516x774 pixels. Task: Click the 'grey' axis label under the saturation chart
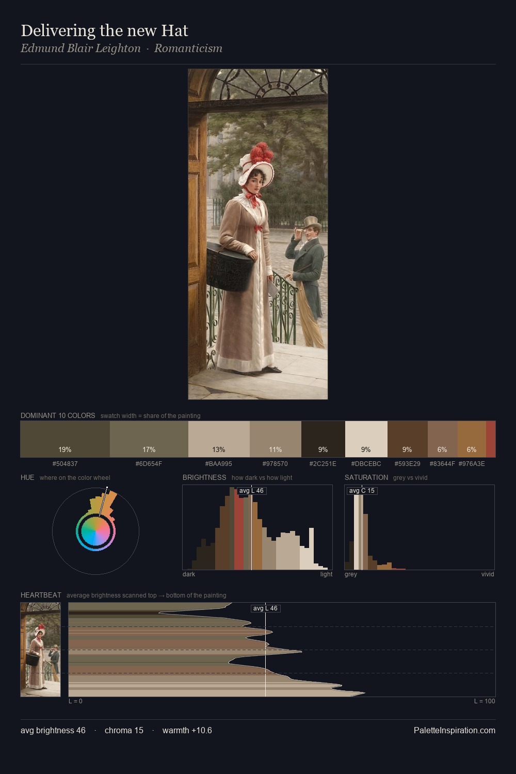(351, 574)
